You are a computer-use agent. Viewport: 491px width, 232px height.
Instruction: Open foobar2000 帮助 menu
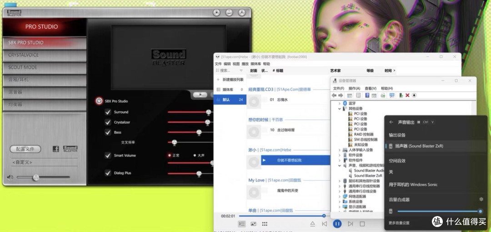tap(266, 64)
